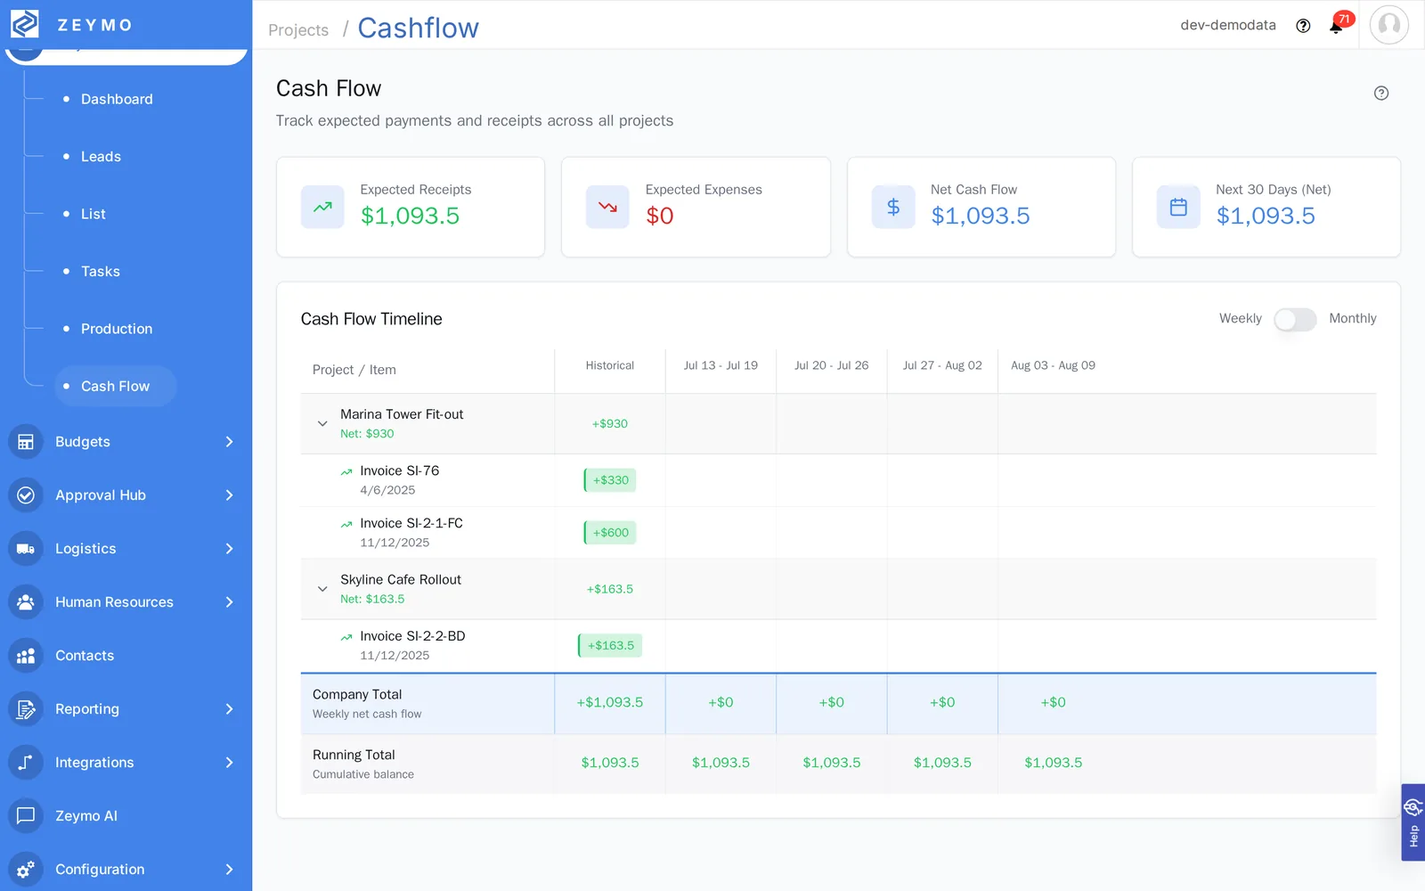Select Cash Flow in the sidebar
1425x891 pixels.
[x=115, y=387]
